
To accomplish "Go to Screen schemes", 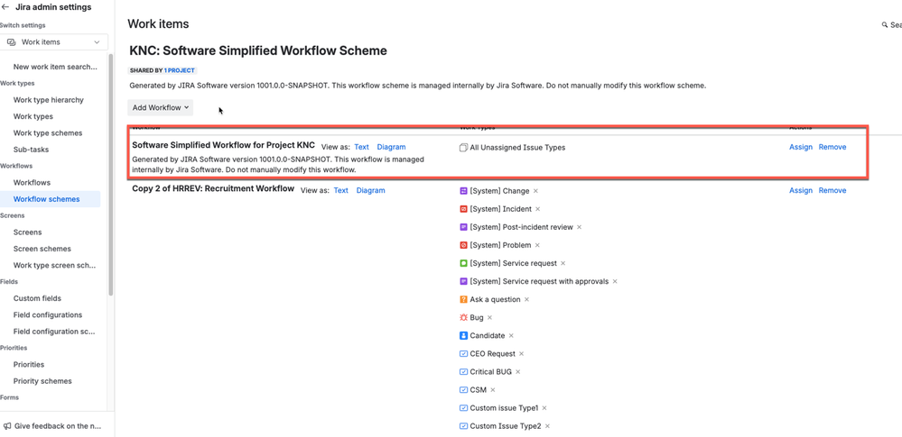I will (x=42, y=250).
